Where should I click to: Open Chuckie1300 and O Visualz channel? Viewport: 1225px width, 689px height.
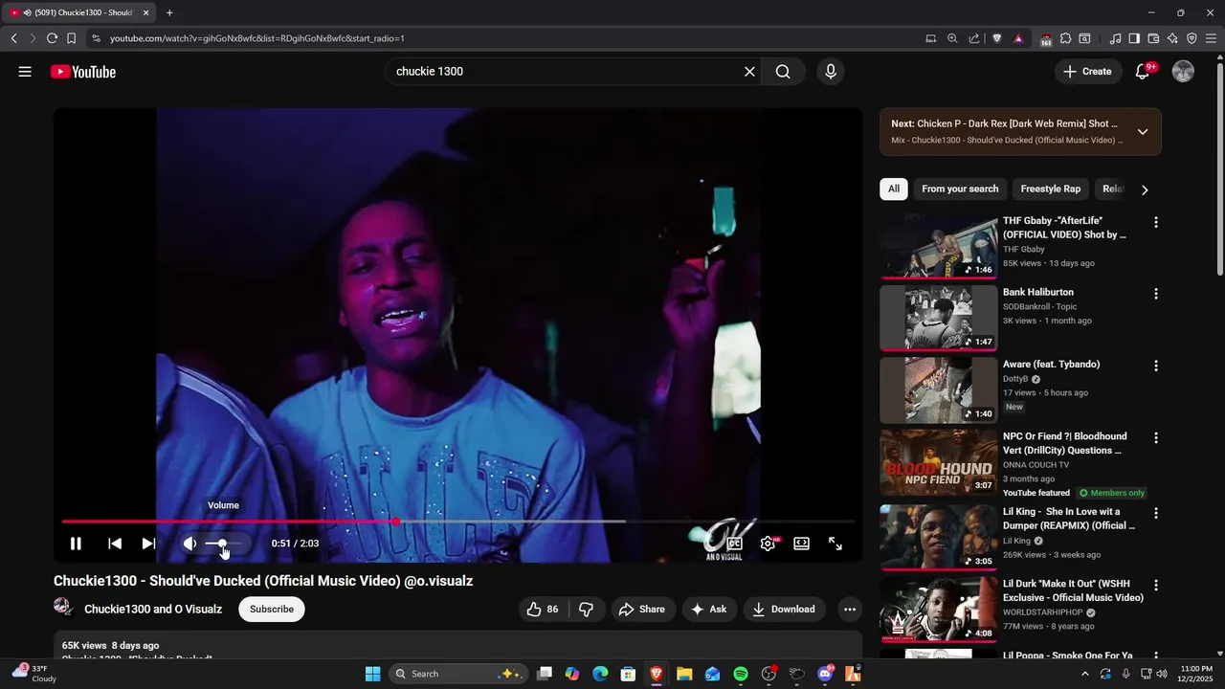[153, 610]
